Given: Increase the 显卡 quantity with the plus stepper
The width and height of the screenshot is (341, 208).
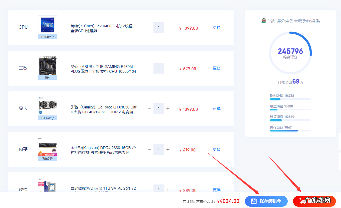Looking at the screenshot, I should coord(168,108).
